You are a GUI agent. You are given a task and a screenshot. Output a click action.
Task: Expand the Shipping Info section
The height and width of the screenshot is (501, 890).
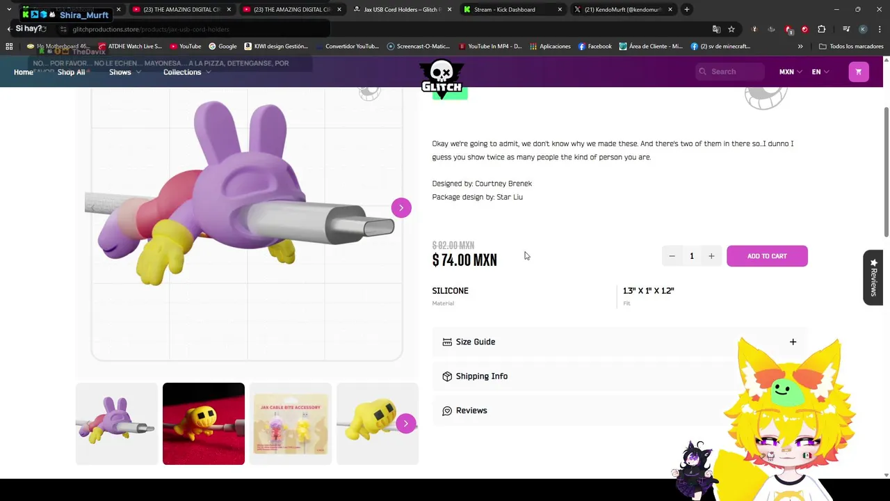tap(620, 376)
